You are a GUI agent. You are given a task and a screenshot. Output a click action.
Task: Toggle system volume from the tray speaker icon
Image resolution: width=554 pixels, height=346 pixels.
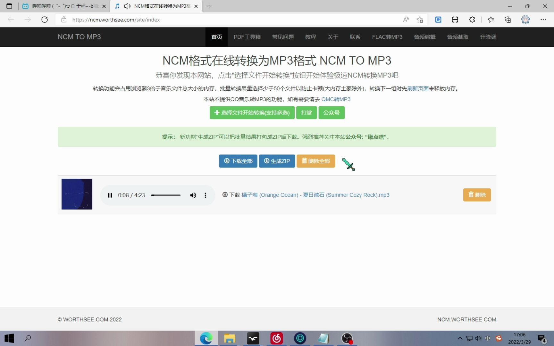(x=478, y=338)
